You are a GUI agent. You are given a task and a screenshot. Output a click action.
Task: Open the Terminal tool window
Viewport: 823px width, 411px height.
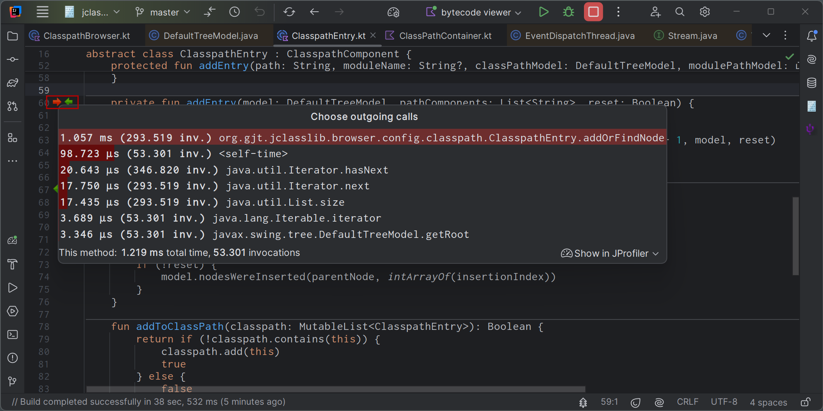point(13,334)
